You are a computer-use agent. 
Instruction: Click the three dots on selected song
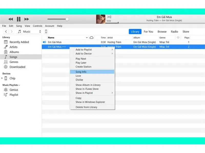tap(64, 47)
